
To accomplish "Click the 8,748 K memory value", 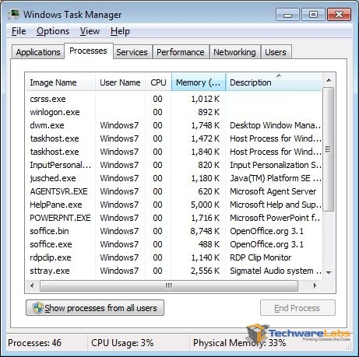I will coord(205,231).
